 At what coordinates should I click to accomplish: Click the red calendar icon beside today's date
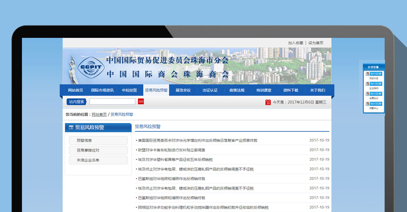(x=268, y=102)
